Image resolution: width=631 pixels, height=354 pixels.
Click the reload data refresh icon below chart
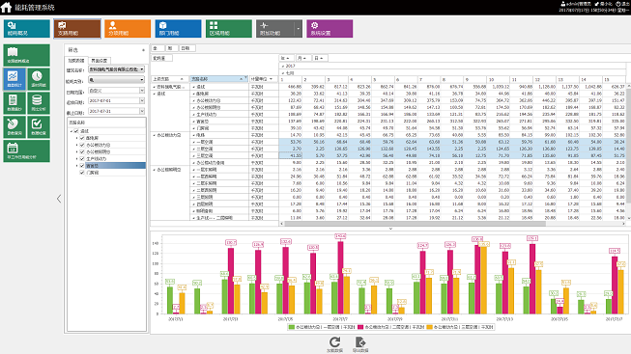click(x=334, y=342)
